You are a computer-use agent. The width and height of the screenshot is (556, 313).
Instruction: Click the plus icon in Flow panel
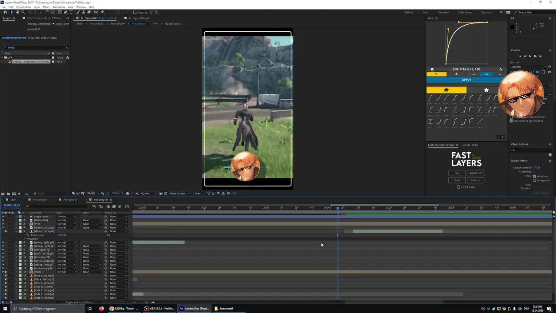(x=503, y=137)
